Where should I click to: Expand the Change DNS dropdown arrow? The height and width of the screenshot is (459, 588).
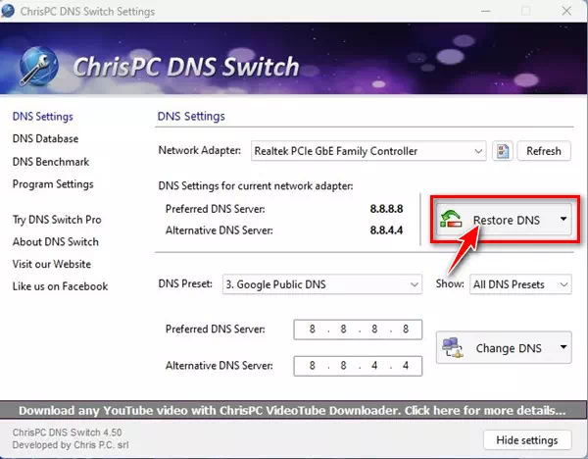pyautogui.click(x=563, y=347)
